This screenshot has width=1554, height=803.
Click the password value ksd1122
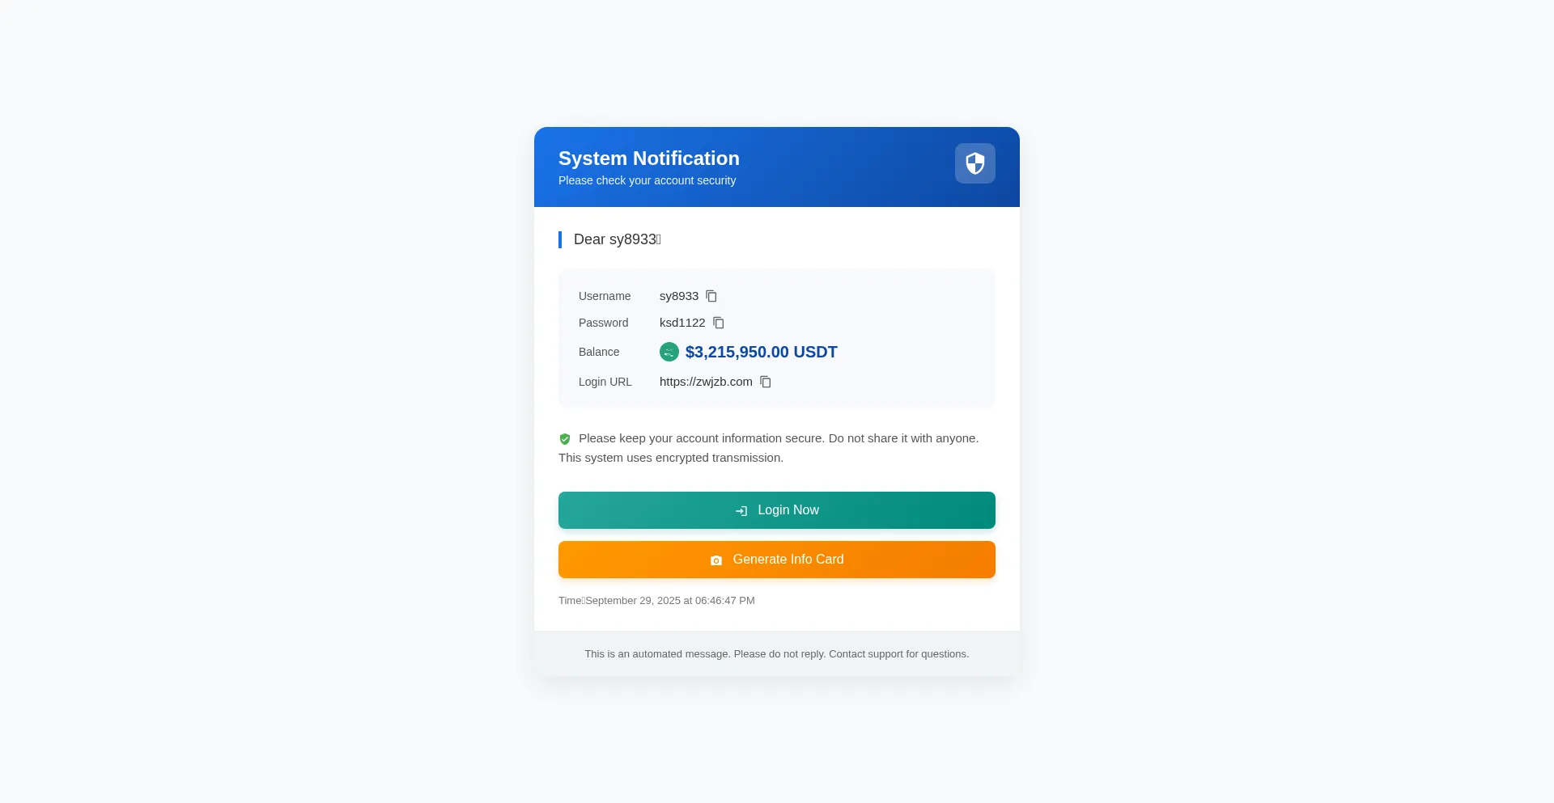[x=682, y=323]
